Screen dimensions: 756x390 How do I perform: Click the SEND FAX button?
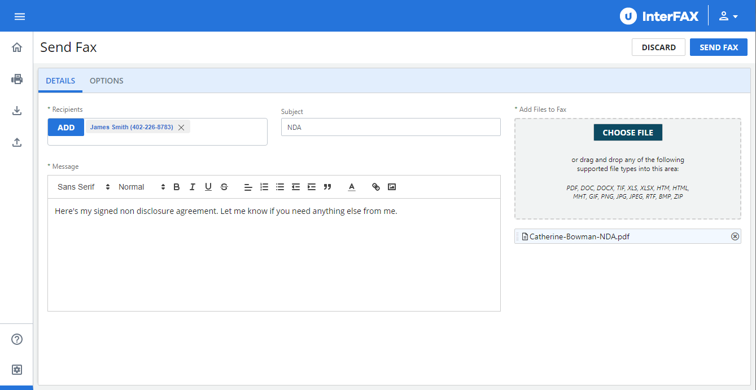coord(719,47)
